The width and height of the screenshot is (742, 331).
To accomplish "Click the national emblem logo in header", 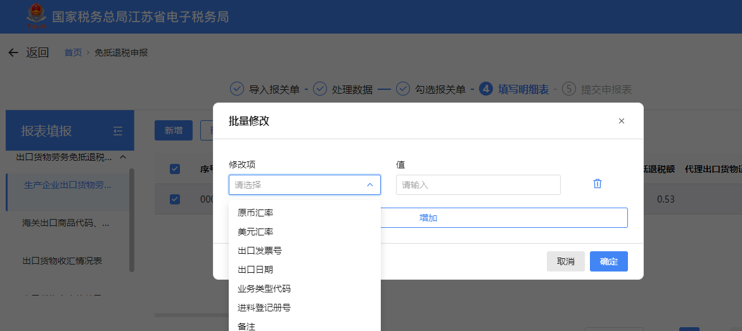I will coord(36,16).
